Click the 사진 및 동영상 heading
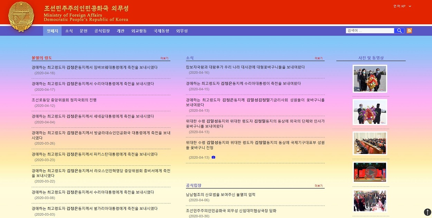 click(371, 58)
